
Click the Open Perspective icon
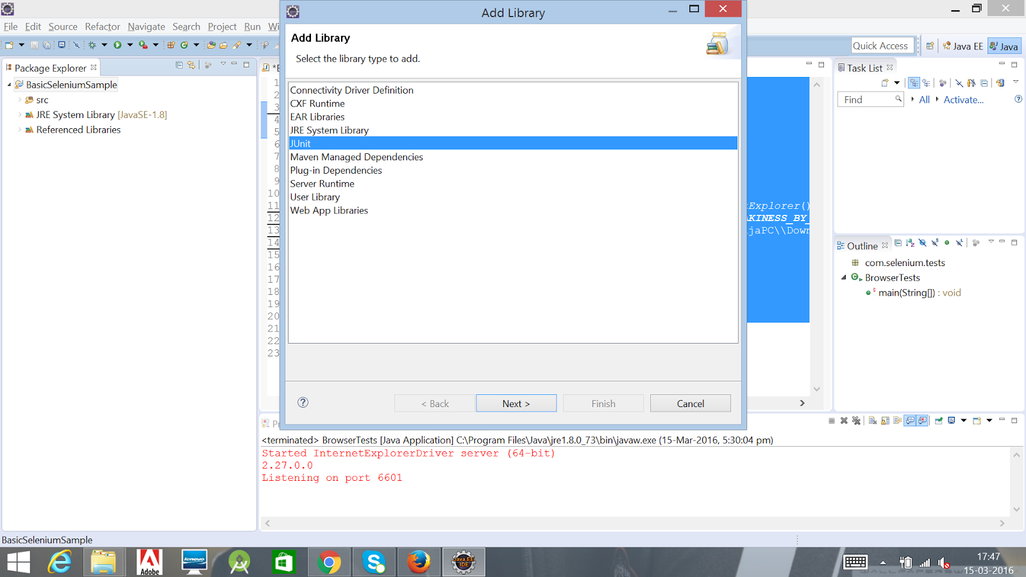point(930,46)
